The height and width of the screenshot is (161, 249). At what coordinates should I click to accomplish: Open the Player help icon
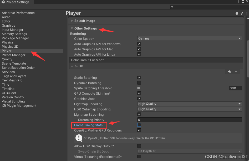(x=237, y=13)
